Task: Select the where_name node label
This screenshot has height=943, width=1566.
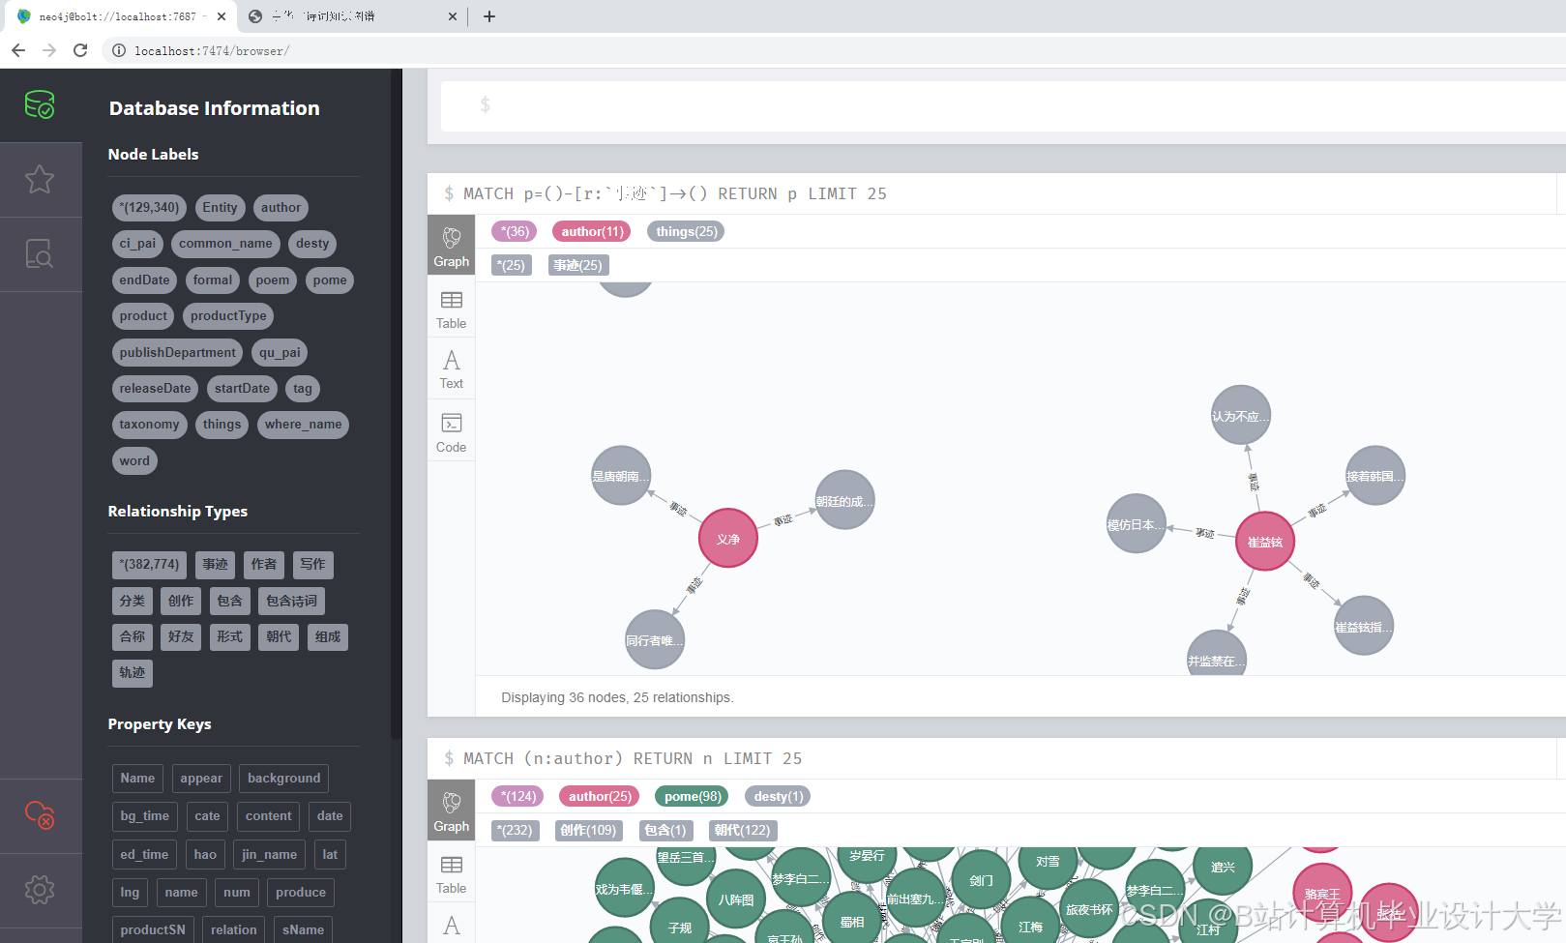Action: (x=303, y=425)
